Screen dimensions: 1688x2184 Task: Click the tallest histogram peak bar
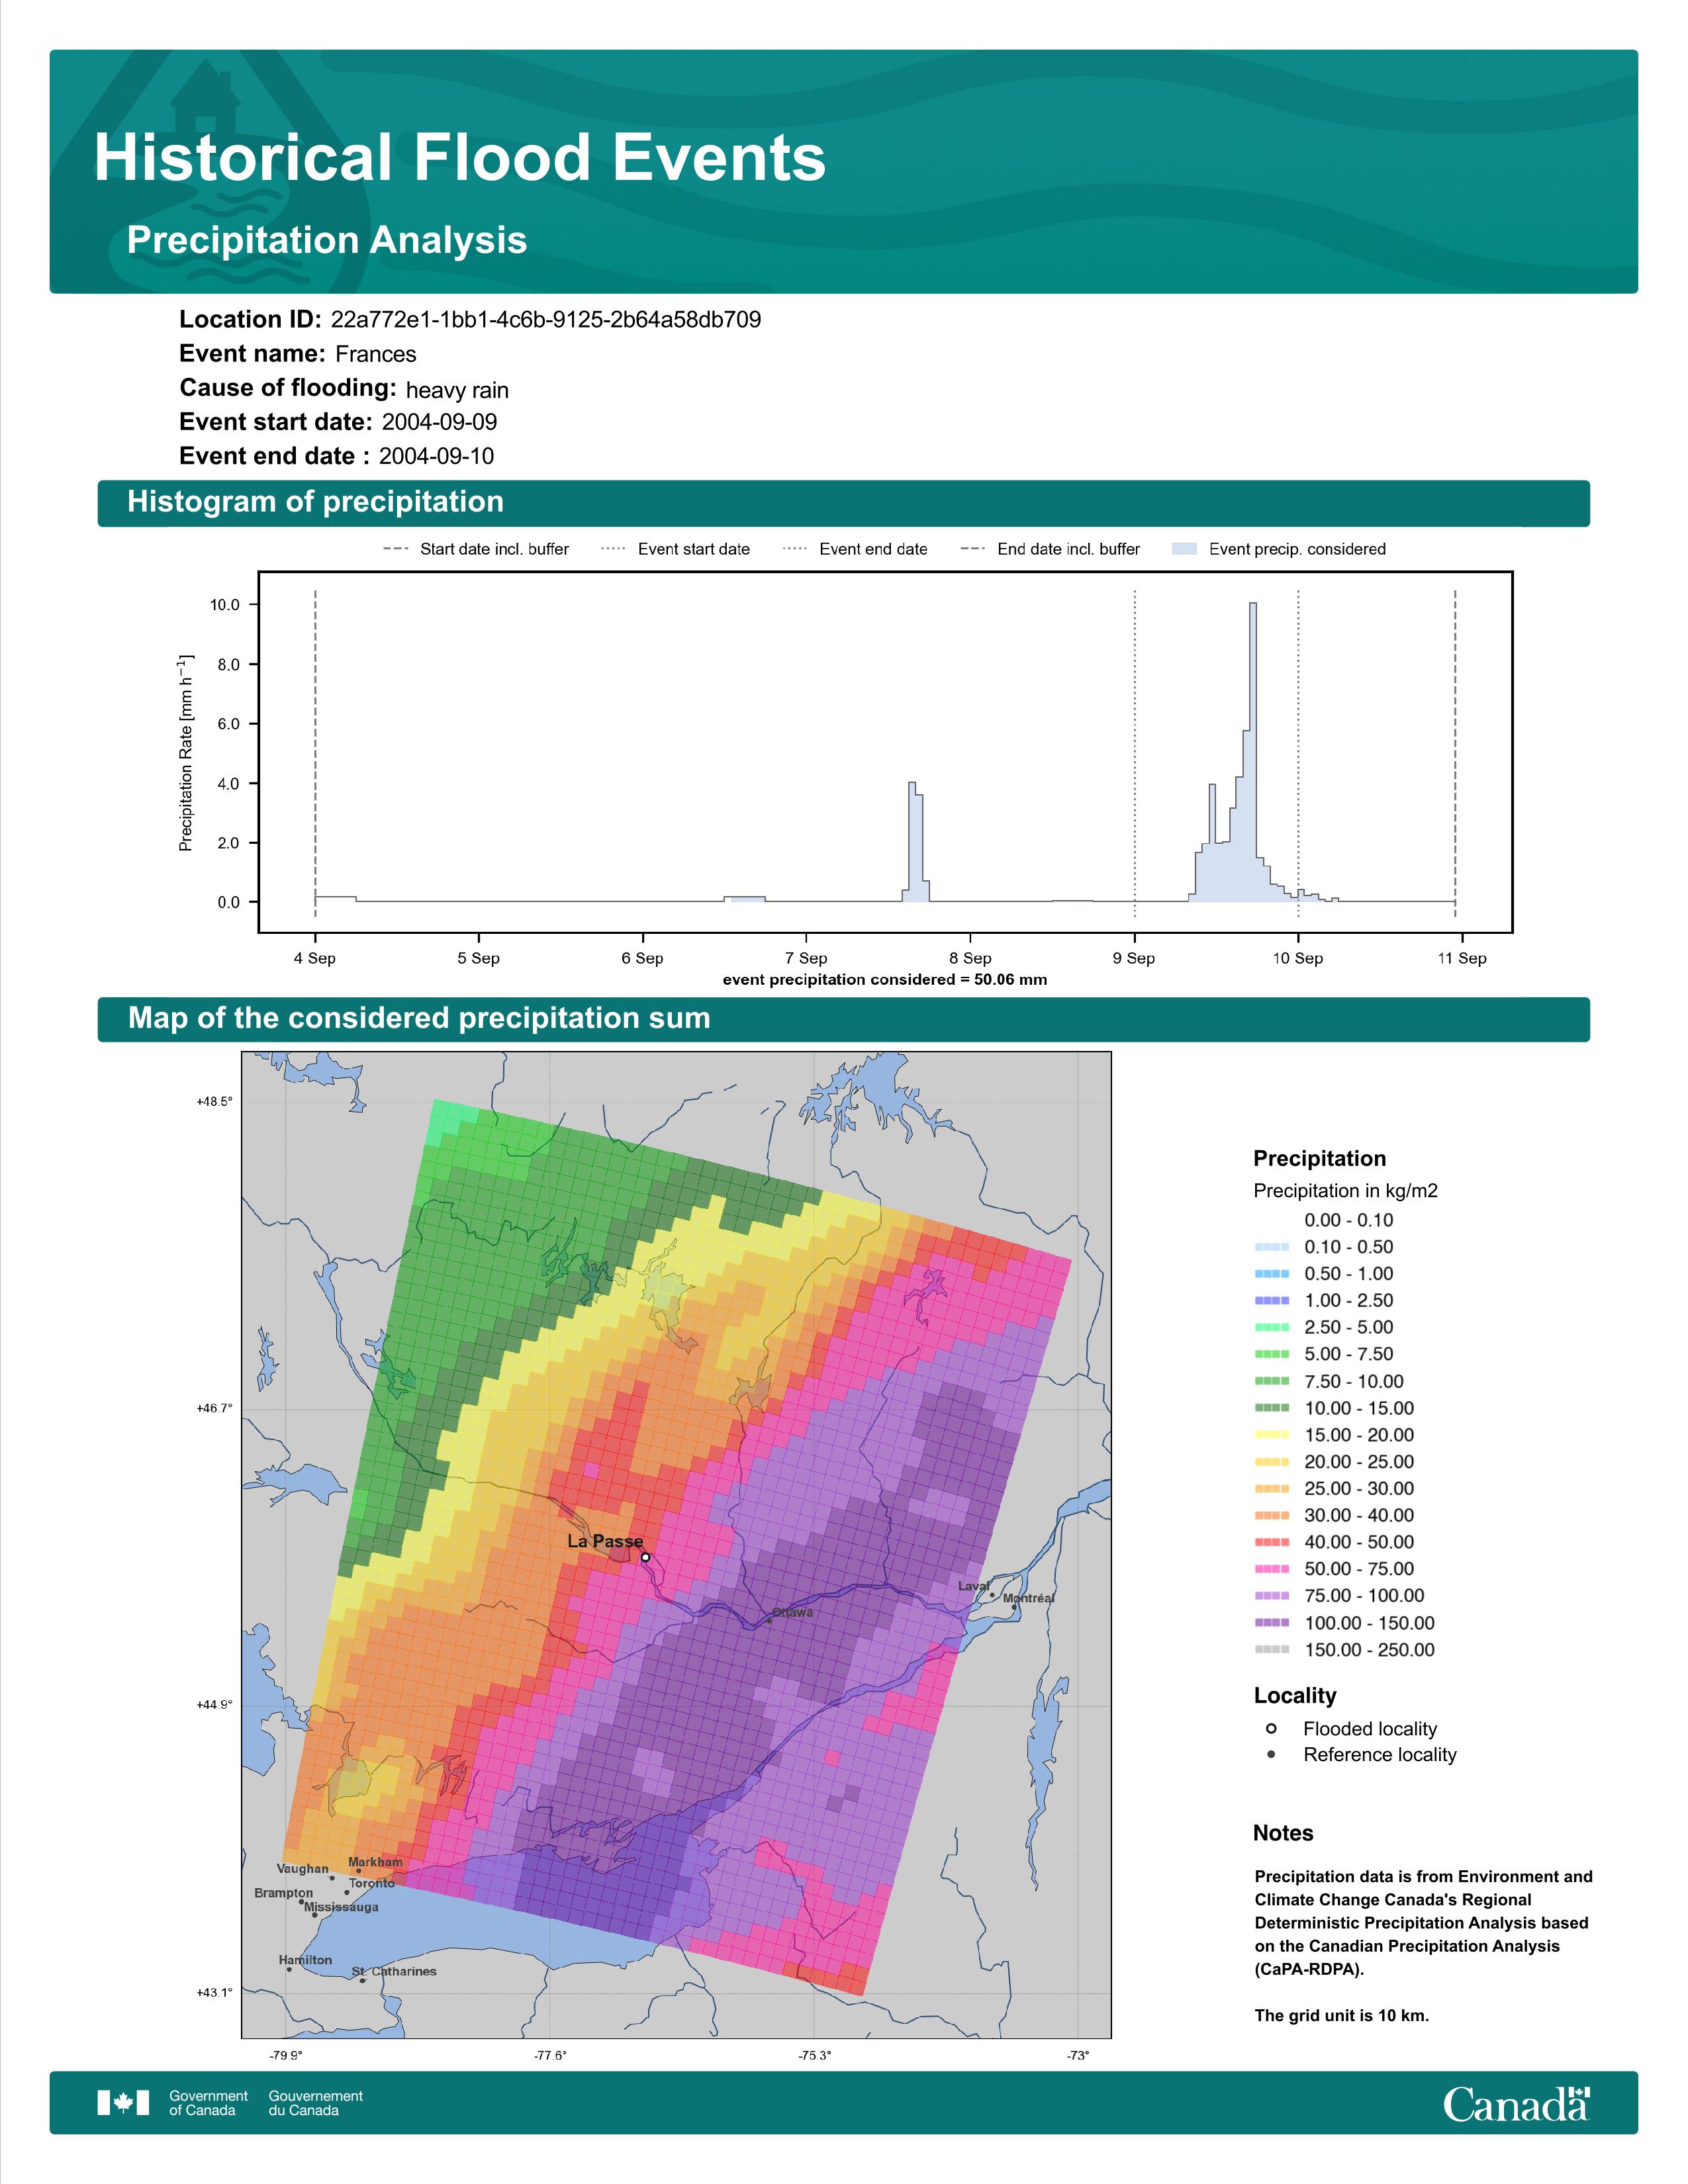point(1254,752)
